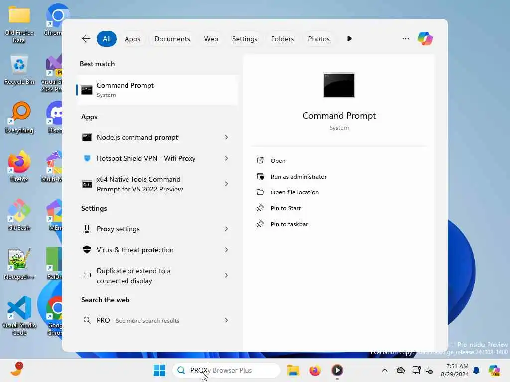This screenshot has height=382, width=510.
Task: Choose Pin to taskbar
Action: [x=339, y=224]
